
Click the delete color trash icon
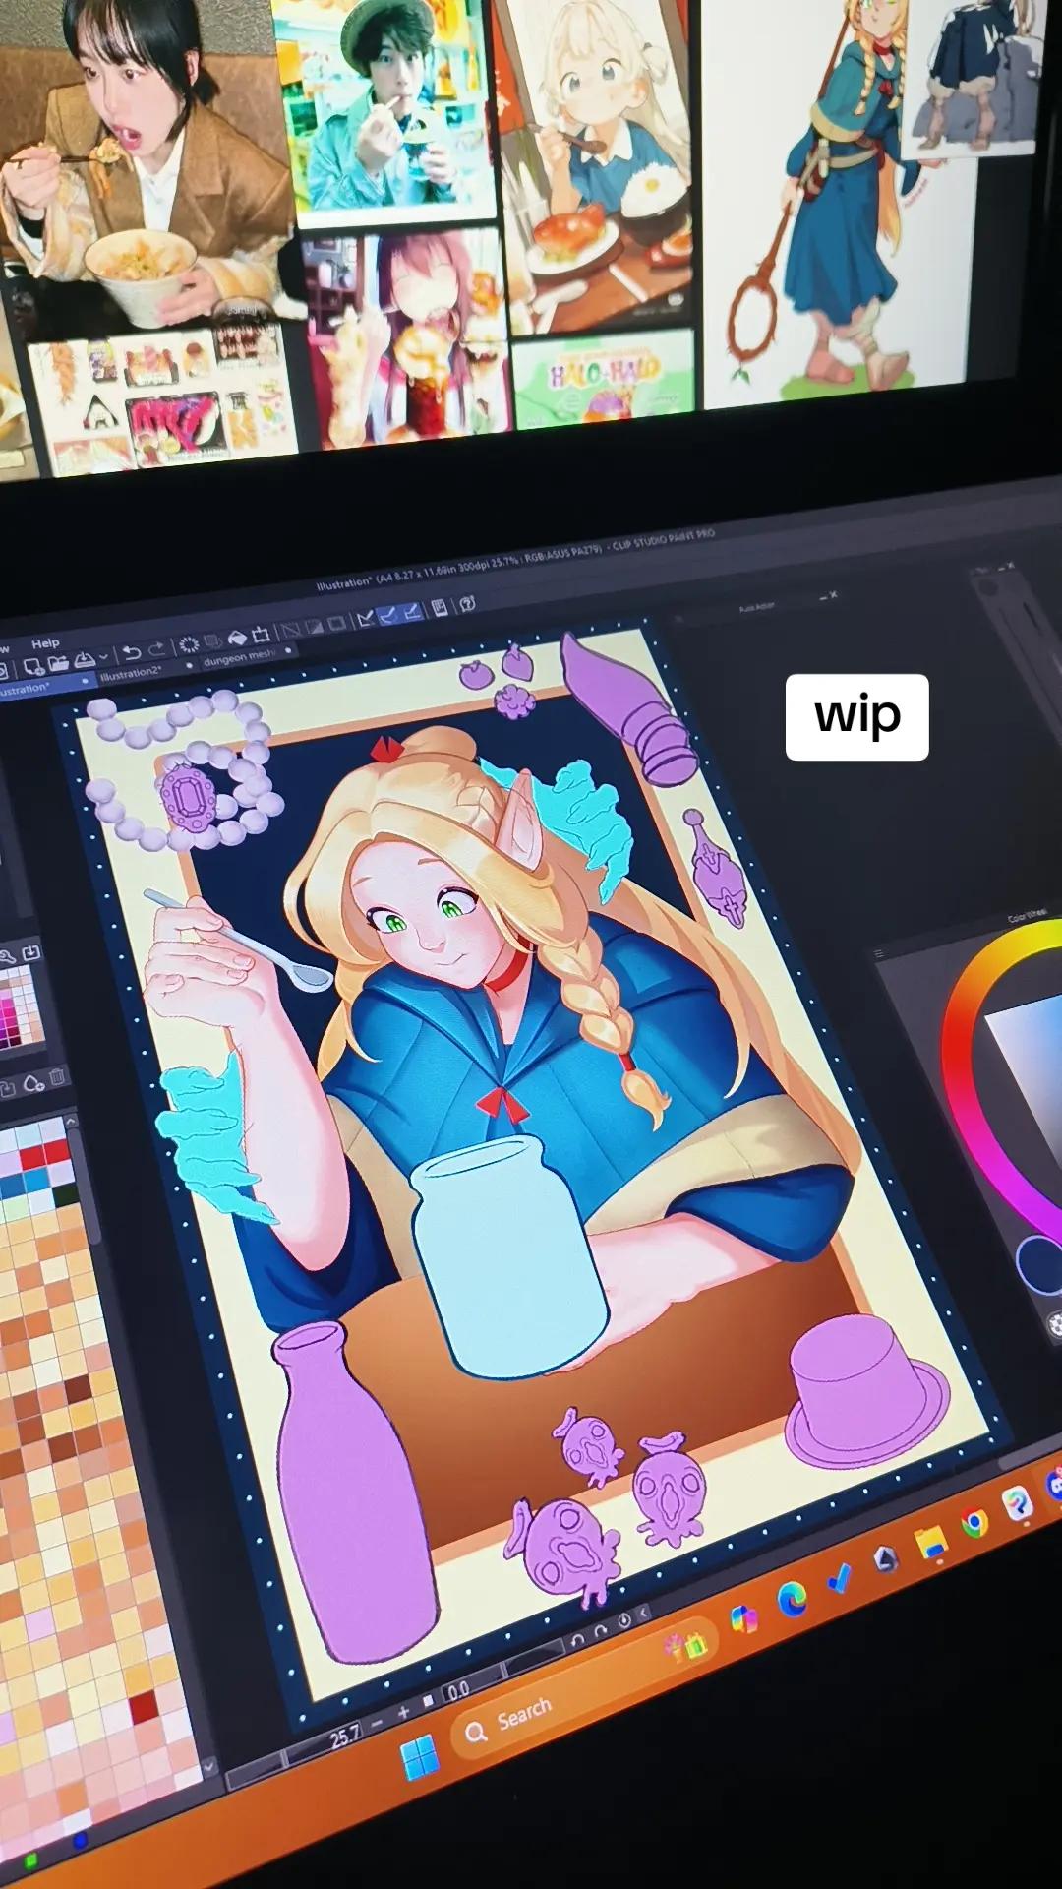tap(57, 1076)
